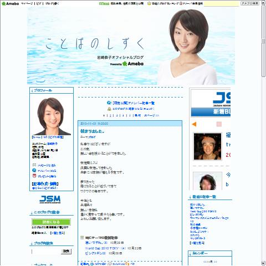The height and width of the screenshot is (266, 266).
Task: Open the World Cup 2010 TOKYO related article link
Action: (105, 248)
